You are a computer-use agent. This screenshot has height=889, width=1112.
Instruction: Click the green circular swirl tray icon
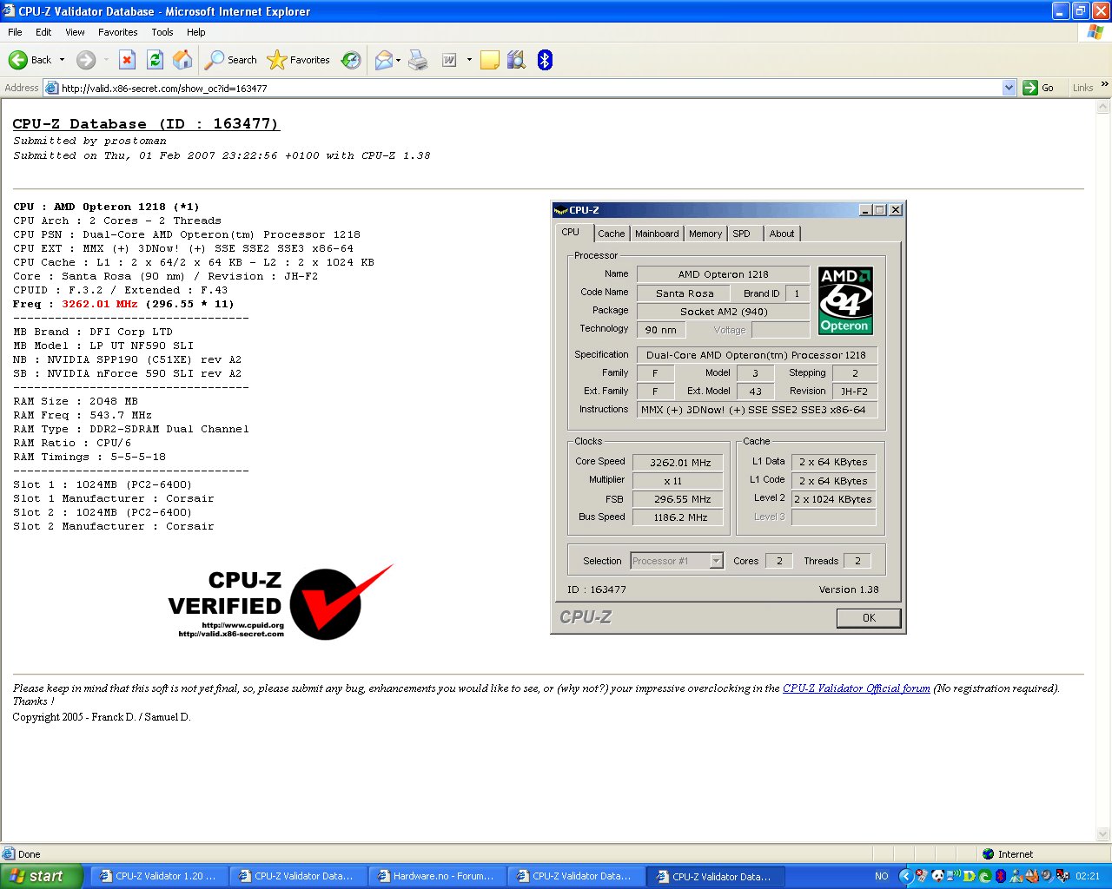point(985,876)
